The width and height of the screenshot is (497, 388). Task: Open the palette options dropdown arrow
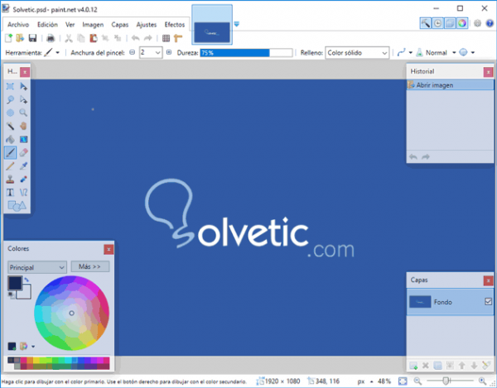(33, 347)
